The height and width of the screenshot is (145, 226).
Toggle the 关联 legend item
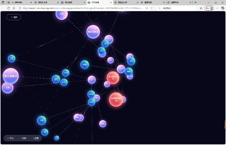click(23, 138)
